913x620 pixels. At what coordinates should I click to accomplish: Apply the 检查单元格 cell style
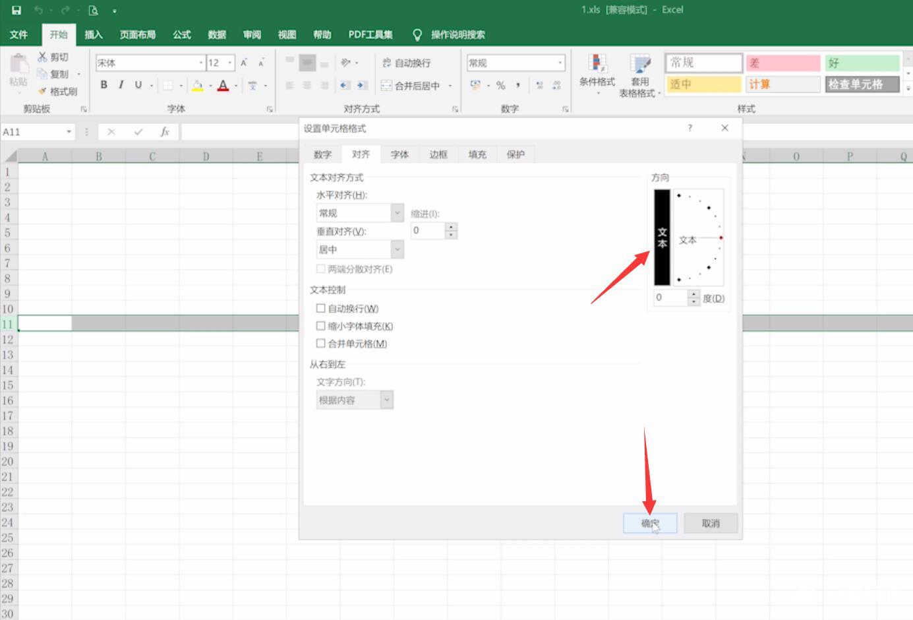(862, 84)
